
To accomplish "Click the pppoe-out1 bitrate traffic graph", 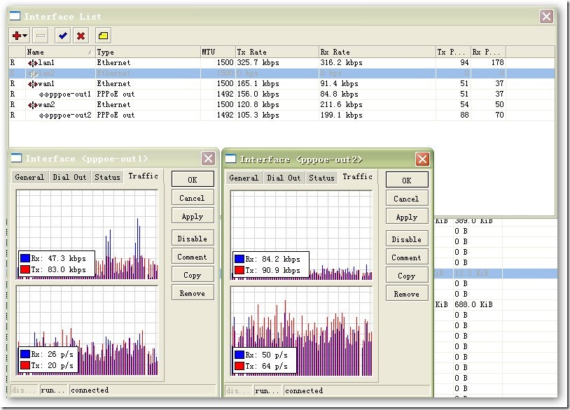I will click(x=88, y=234).
